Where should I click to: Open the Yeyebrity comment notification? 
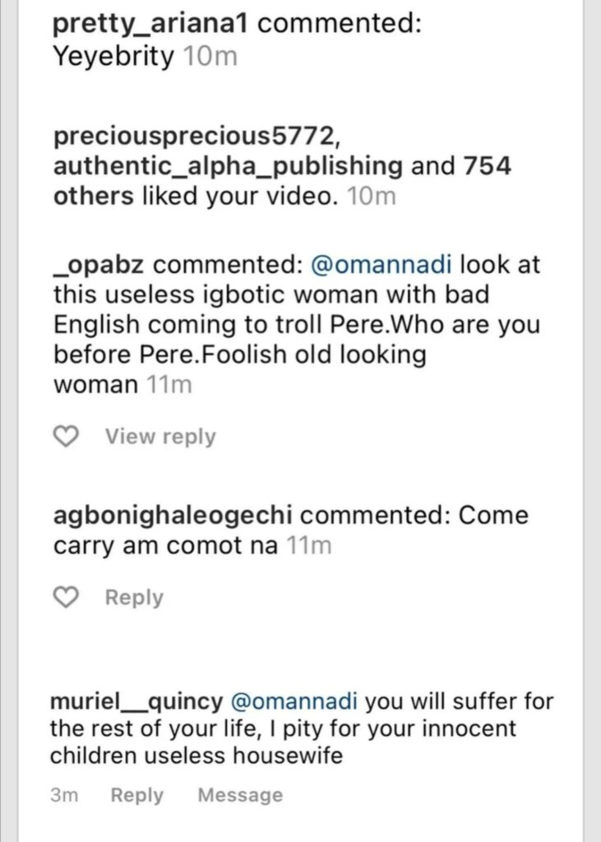(x=113, y=57)
